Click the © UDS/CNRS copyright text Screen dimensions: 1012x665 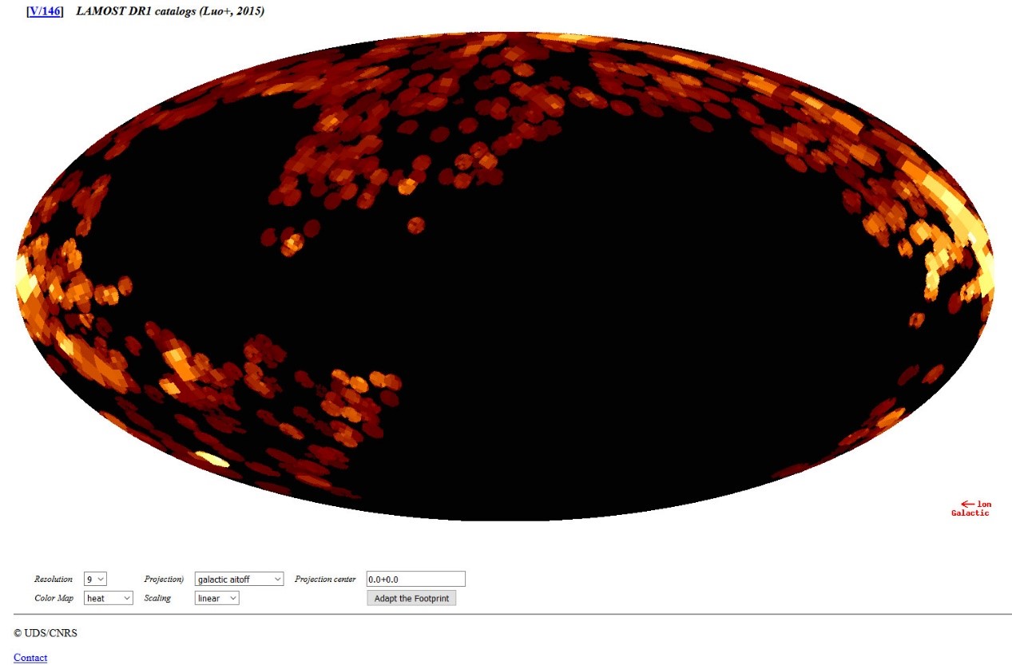pyautogui.click(x=46, y=633)
